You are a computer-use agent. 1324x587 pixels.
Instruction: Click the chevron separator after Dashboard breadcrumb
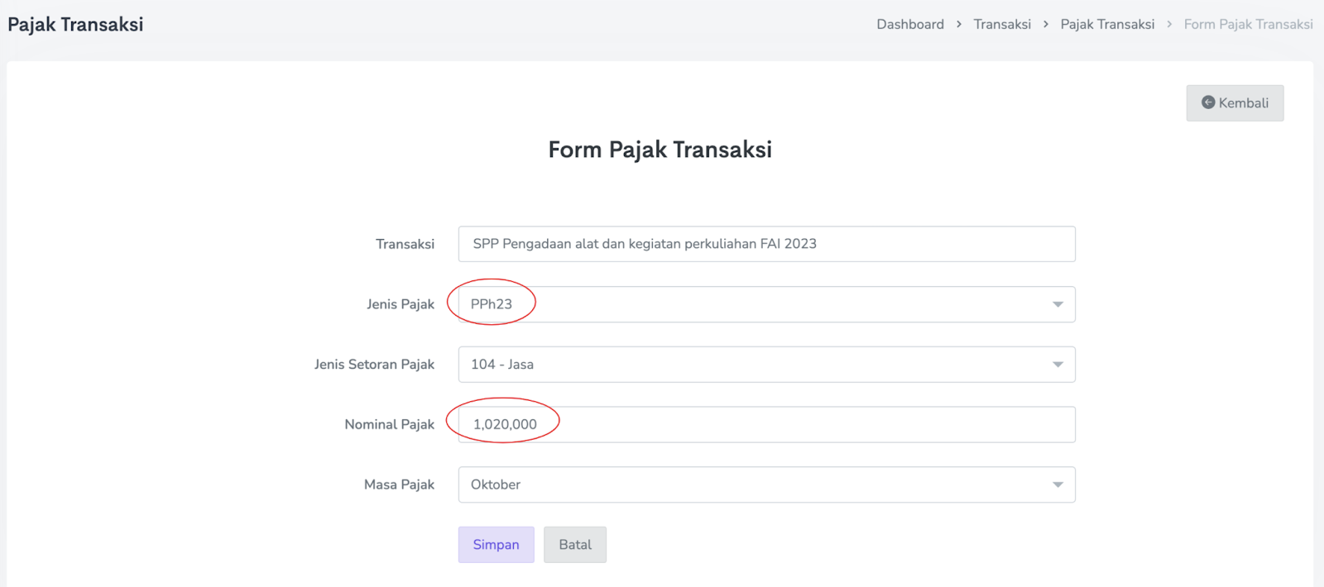click(x=959, y=25)
